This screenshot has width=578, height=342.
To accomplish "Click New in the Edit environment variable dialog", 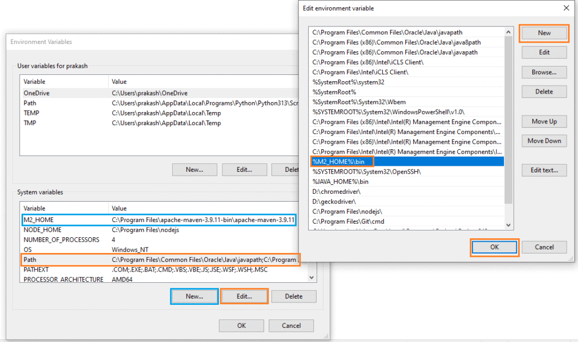I will point(544,33).
